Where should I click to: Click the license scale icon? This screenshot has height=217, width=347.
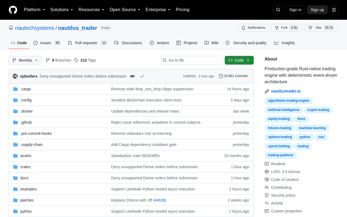(267, 172)
